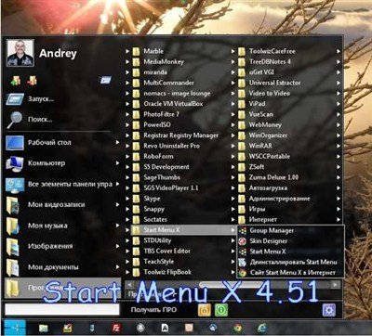Expand arrow at right end of WinRAR row
Image resolution: width=372 pixels, height=336 pixels.
pyautogui.click(x=339, y=147)
